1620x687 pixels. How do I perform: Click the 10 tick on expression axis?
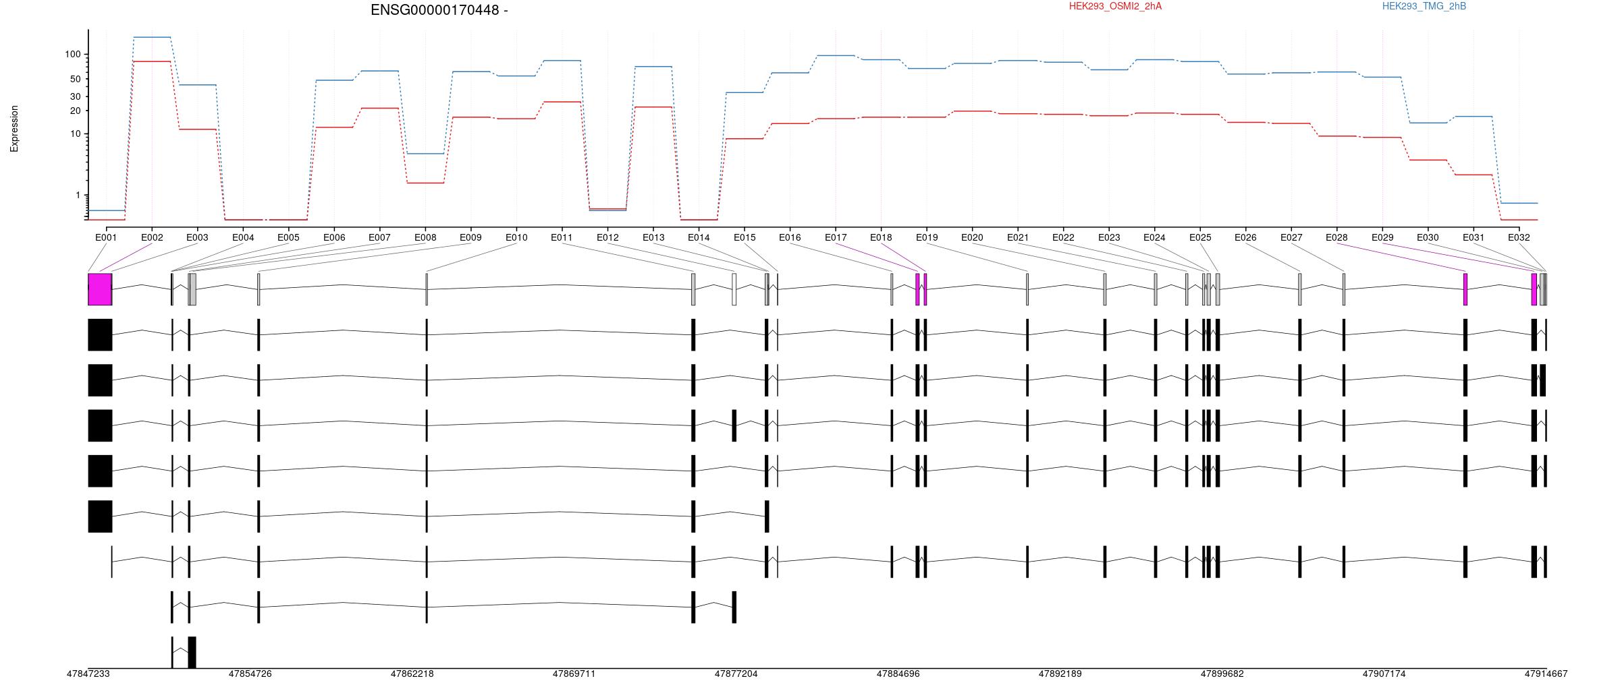pyautogui.click(x=76, y=134)
